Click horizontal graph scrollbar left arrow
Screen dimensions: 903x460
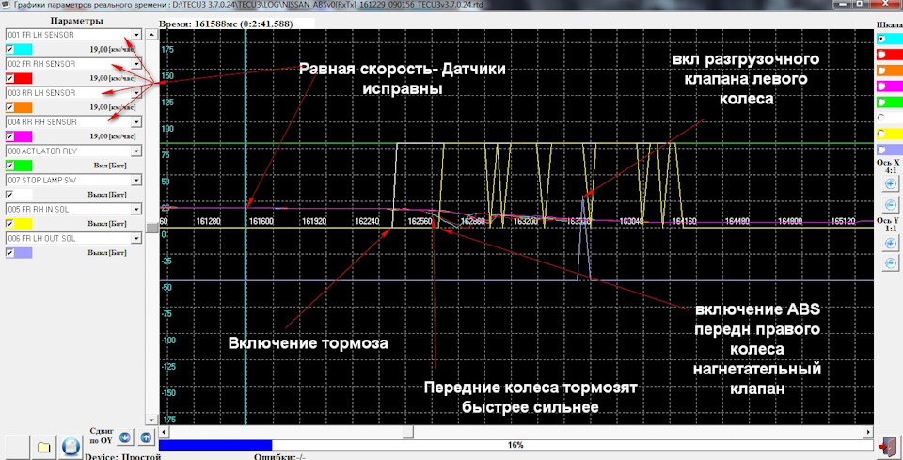[164, 431]
